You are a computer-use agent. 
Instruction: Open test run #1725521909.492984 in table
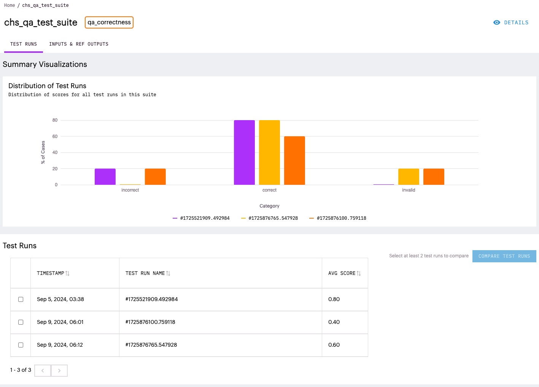pos(152,299)
